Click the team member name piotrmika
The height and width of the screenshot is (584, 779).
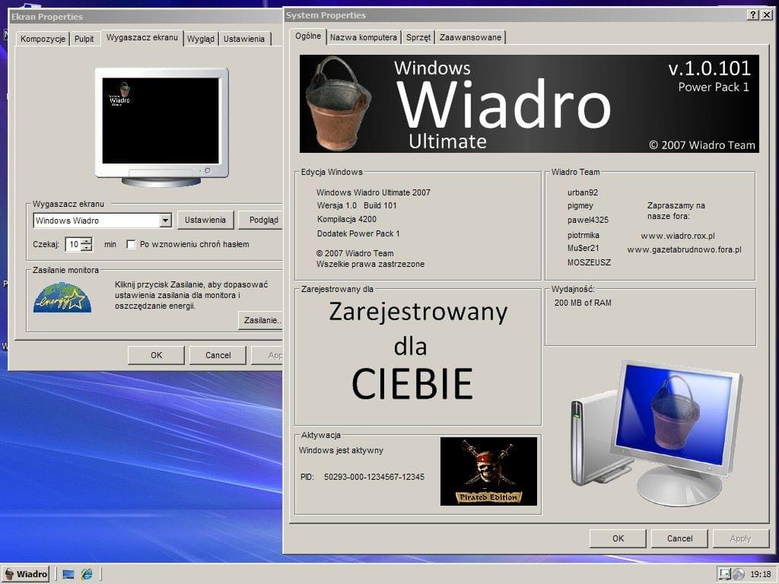583,235
